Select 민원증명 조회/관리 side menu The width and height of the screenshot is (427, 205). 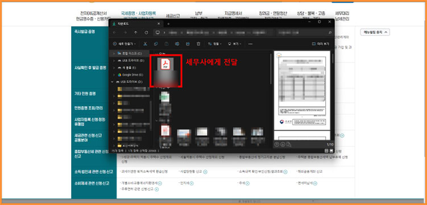89,108
